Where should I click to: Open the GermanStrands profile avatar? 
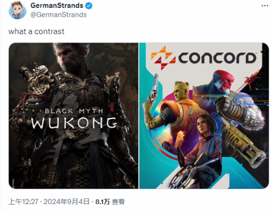point(17,10)
